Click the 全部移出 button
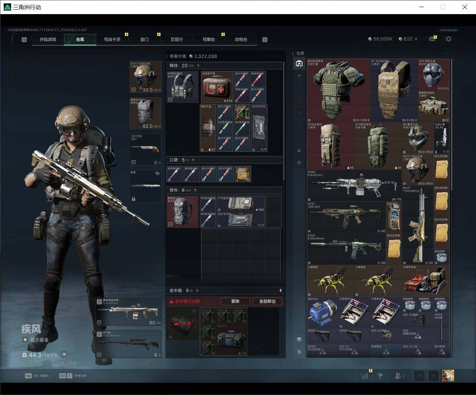Viewport: 476px width, 395px height. (x=268, y=301)
